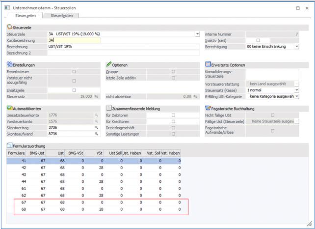Click the pencil icon next to Optionen
Screen dimensions: 315x229
(x=108, y=64)
